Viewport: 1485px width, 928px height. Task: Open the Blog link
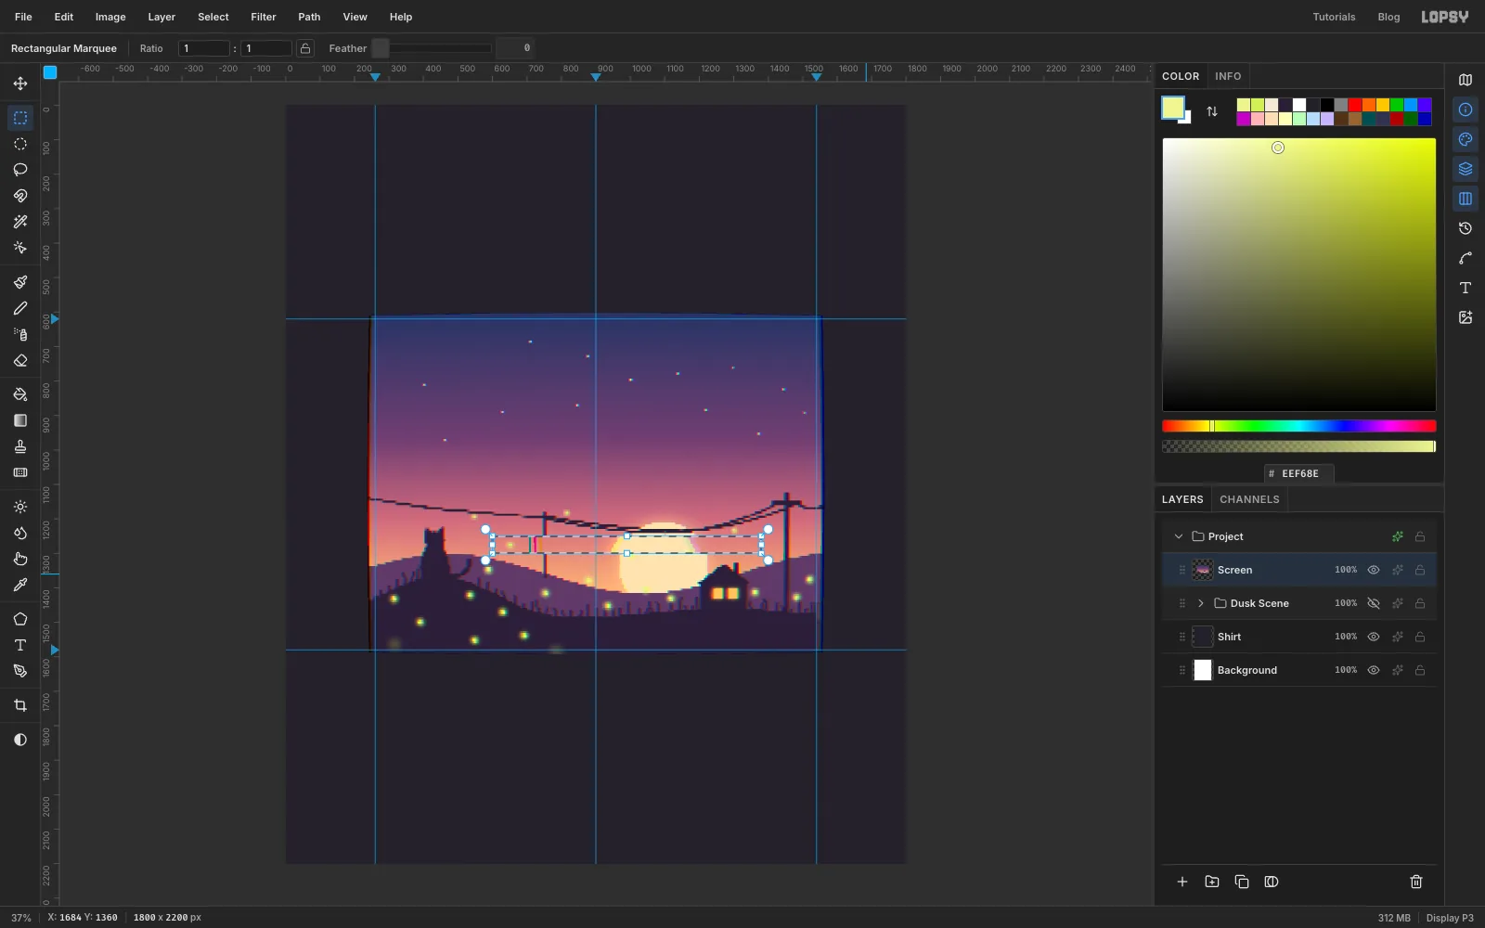pyautogui.click(x=1388, y=17)
